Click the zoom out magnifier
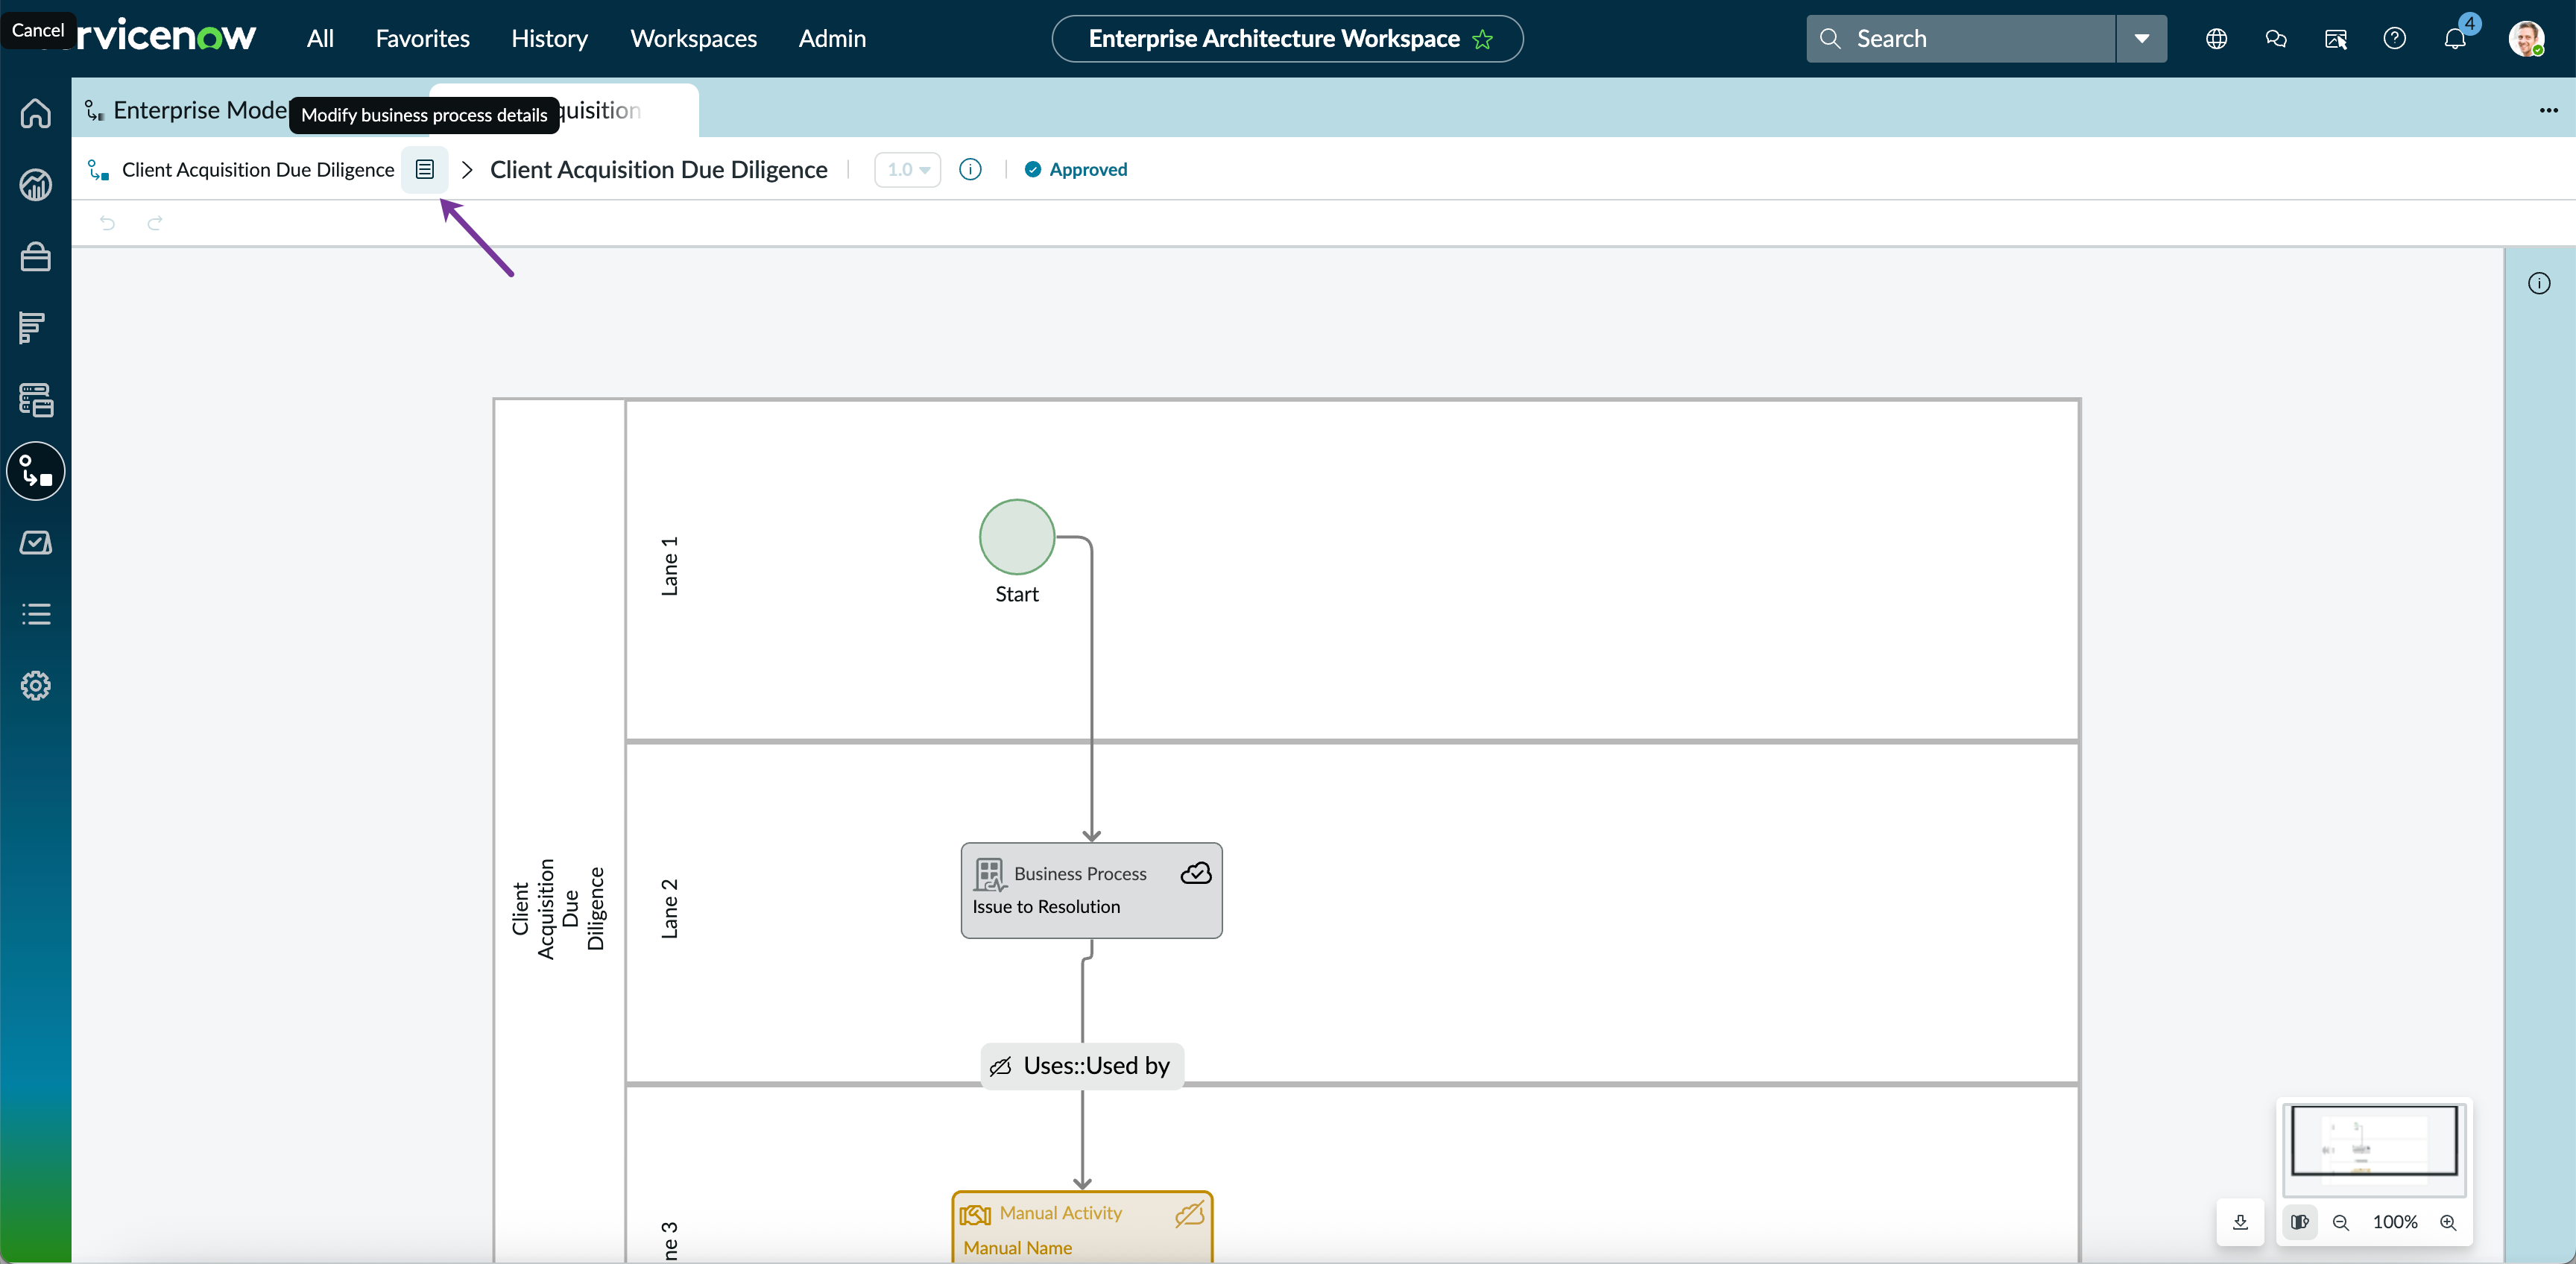 pos(2341,1222)
